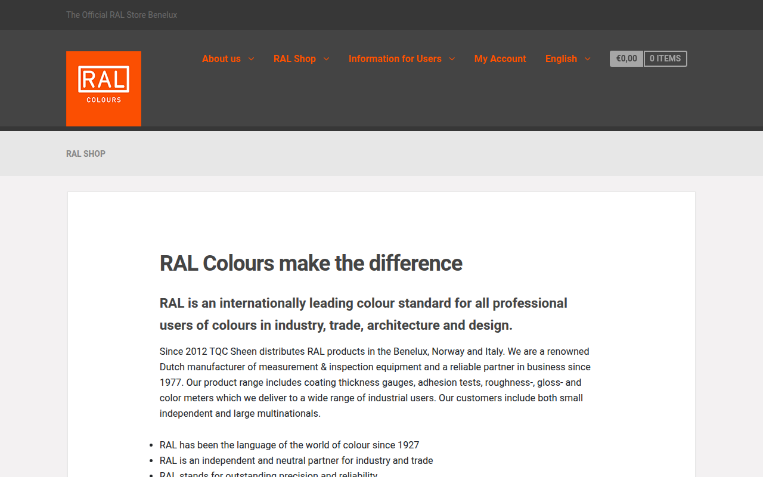Click the 'RAL Colours make the difference' heading

tap(311, 263)
